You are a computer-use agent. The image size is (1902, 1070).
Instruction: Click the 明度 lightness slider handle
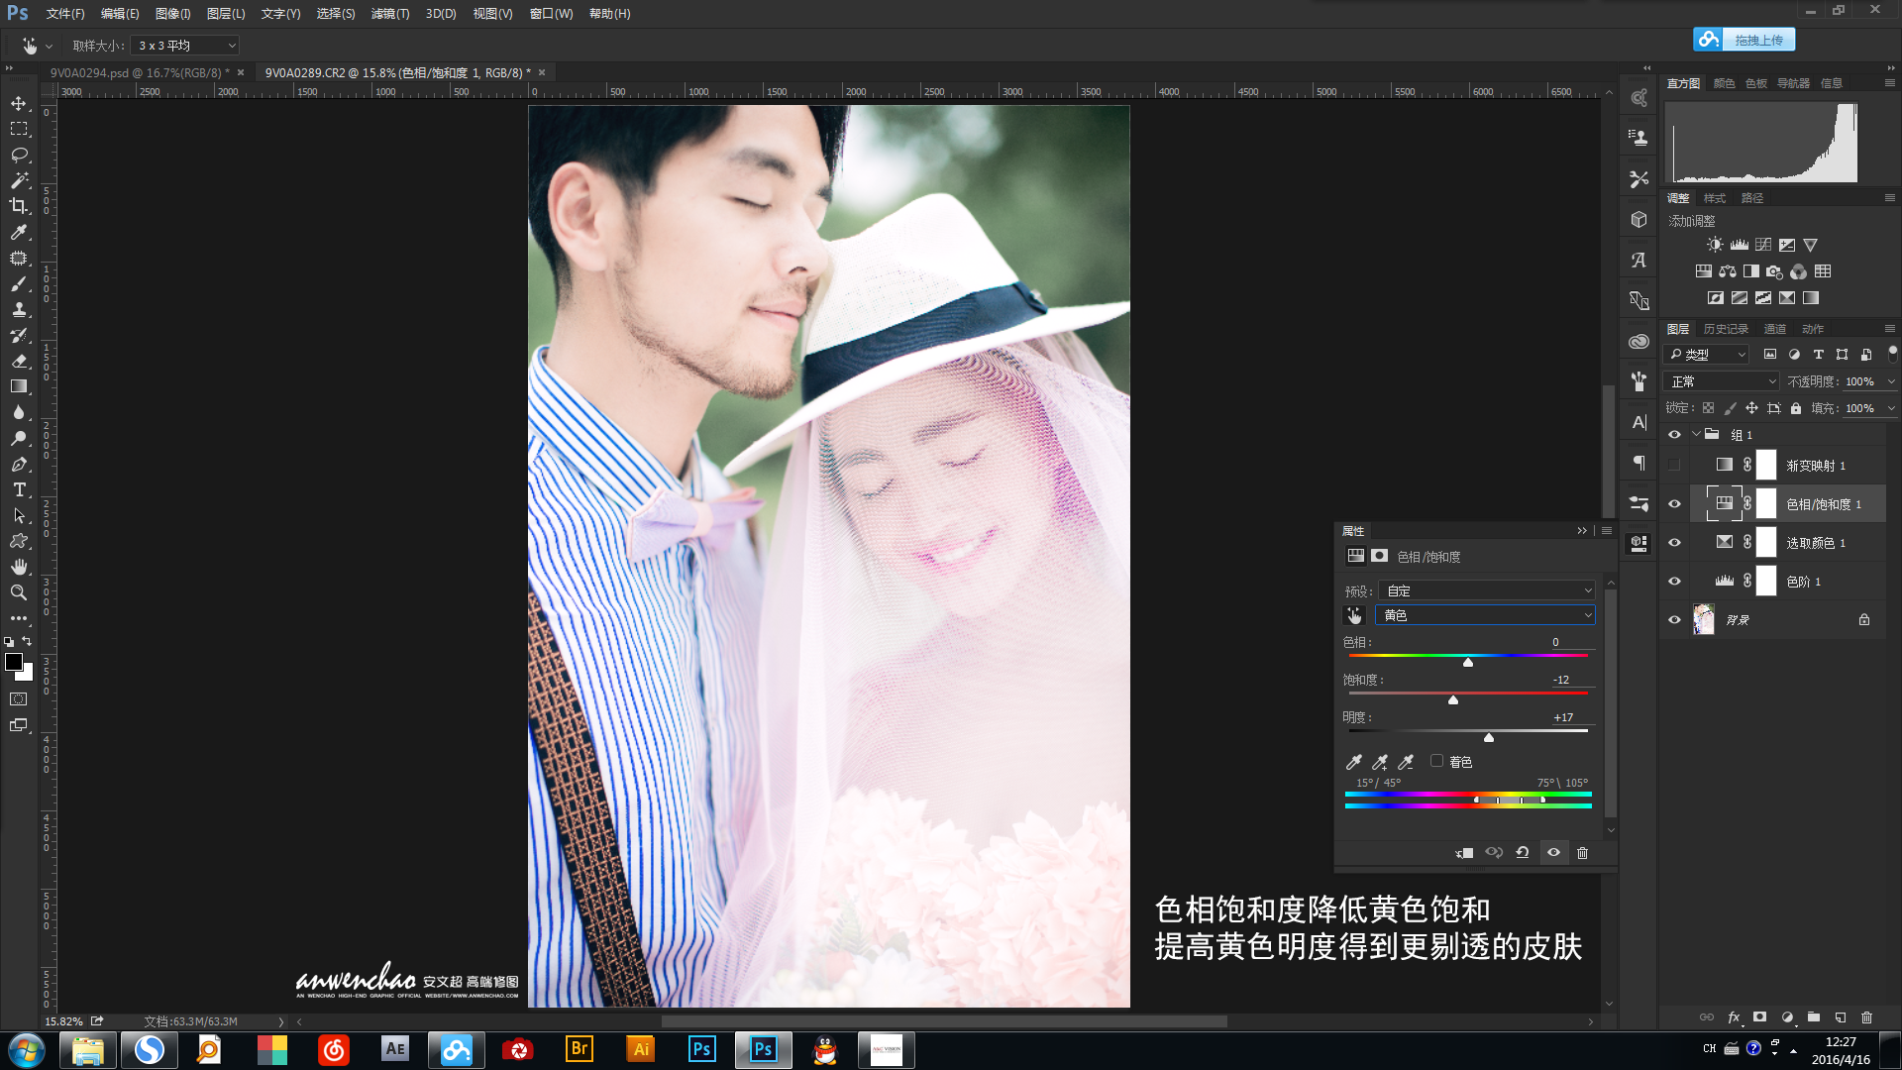coord(1489,737)
